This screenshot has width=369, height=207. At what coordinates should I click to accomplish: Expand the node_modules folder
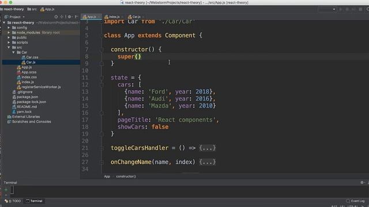coord(9,33)
